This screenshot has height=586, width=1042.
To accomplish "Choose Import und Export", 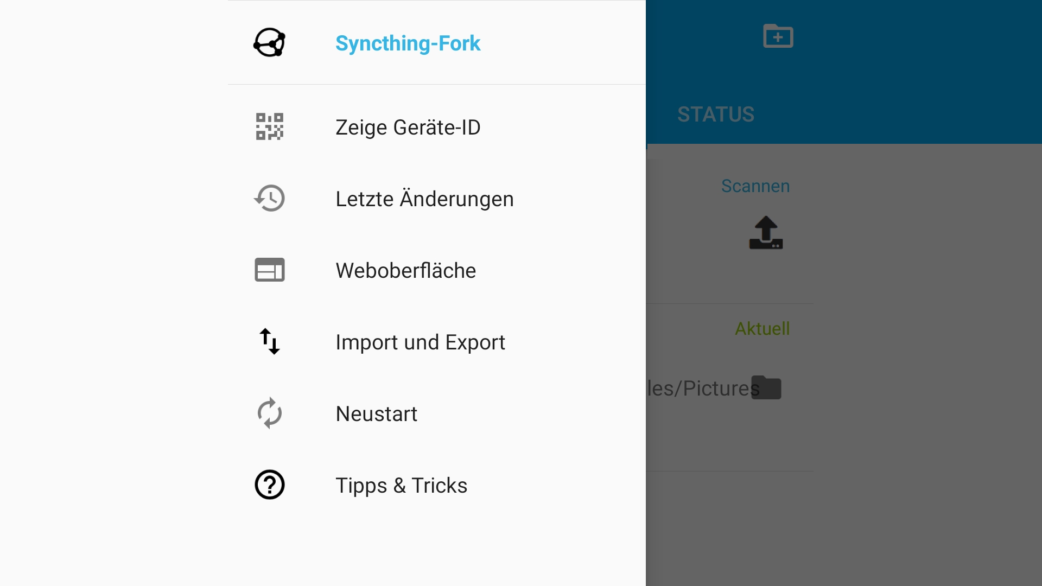I will pos(420,342).
